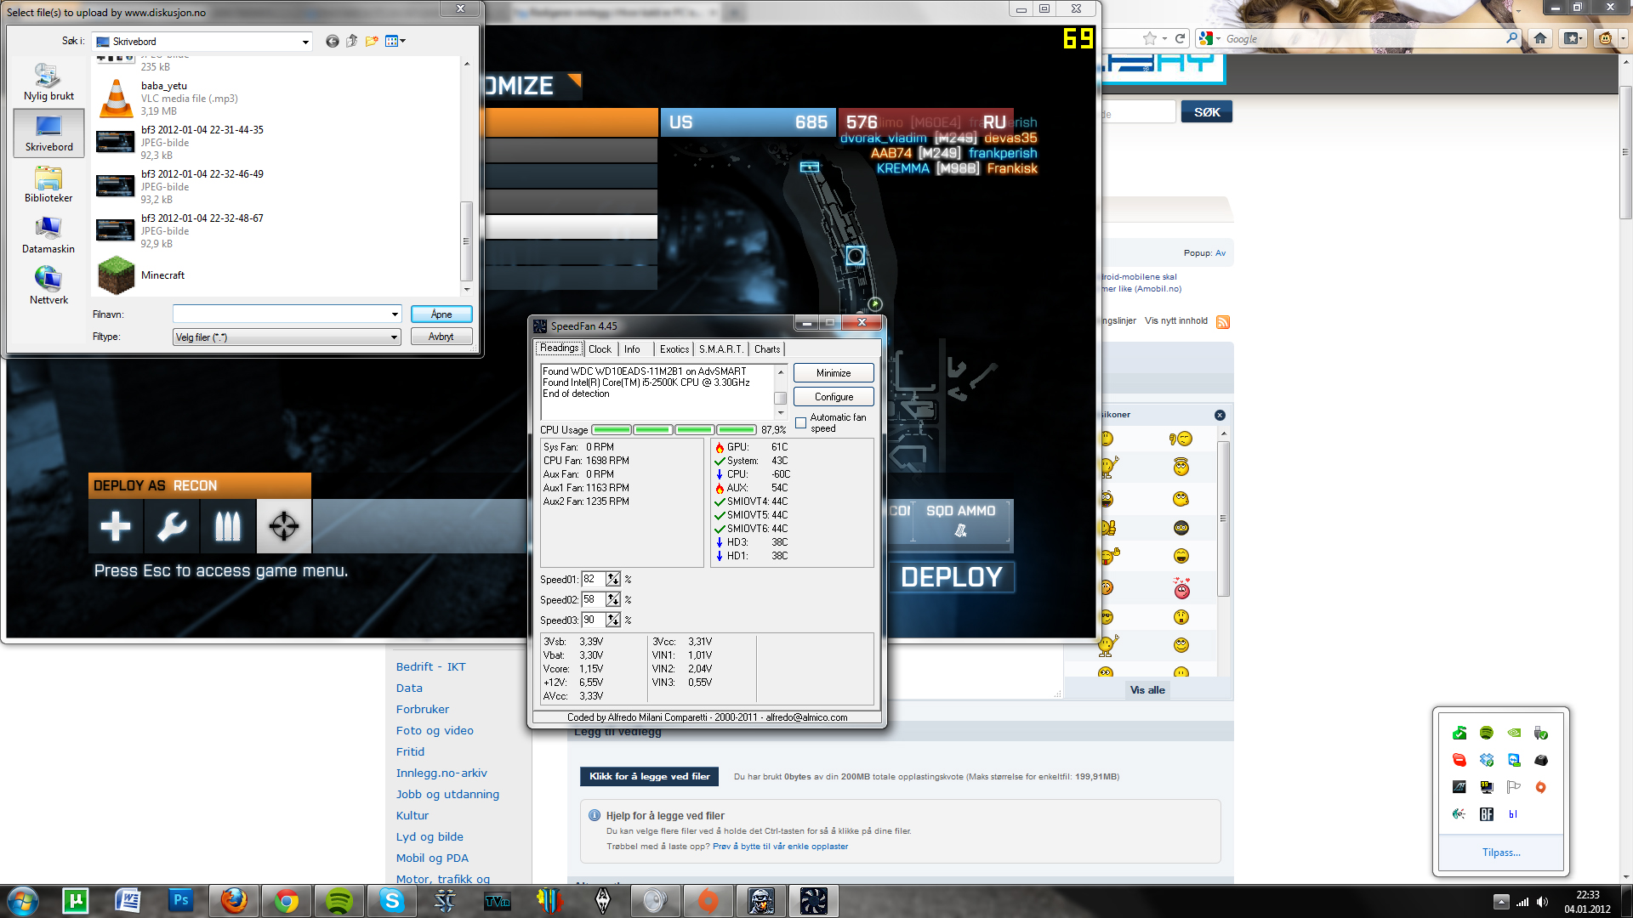Viewport: 1633px width, 918px height.
Task: Select the Support ammo class icon
Action: [228, 526]
